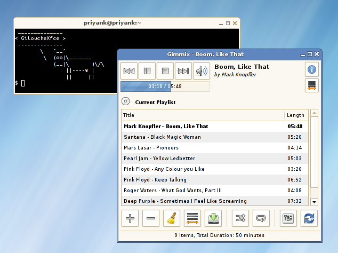Refresh the library with blue arrows icon
338x253 pixels.
pyautogui.click(x=309, y=218)
